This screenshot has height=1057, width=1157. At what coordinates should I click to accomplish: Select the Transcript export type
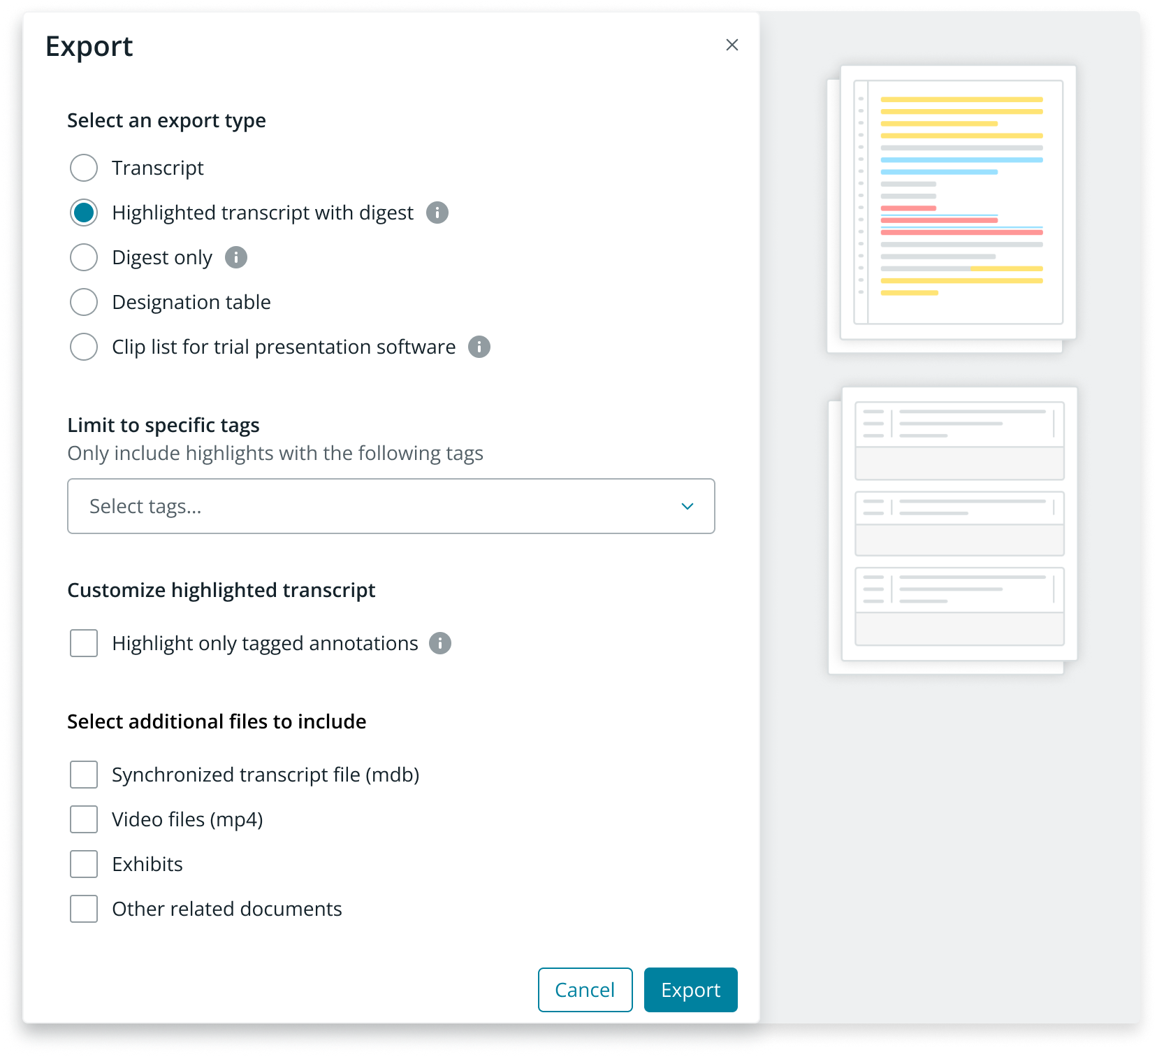pos(83,168)
